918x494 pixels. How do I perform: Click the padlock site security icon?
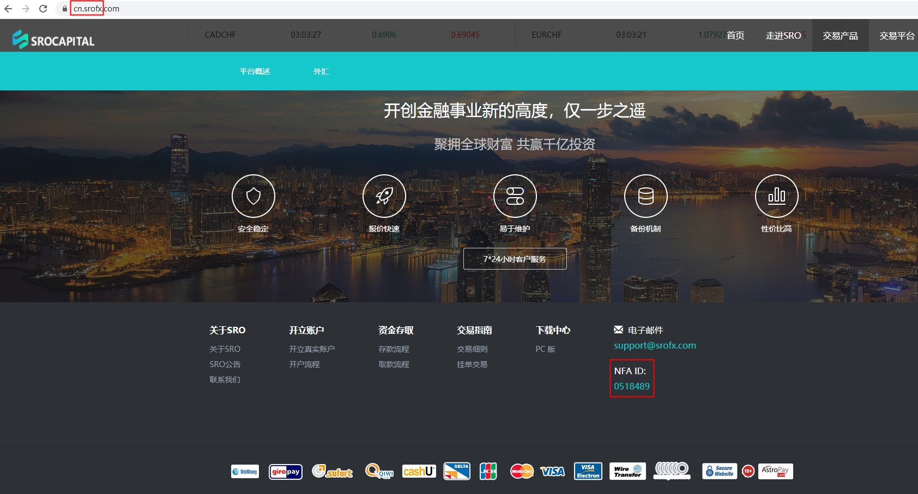pos(65,9)
